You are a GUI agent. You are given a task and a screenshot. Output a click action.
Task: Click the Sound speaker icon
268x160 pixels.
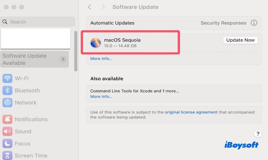tap(7, 131)
